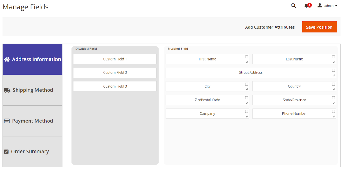This screenshot has width=343, height=169.
Task: Expand the admin account dropdown arrow
Action: [x=336, y=6]
